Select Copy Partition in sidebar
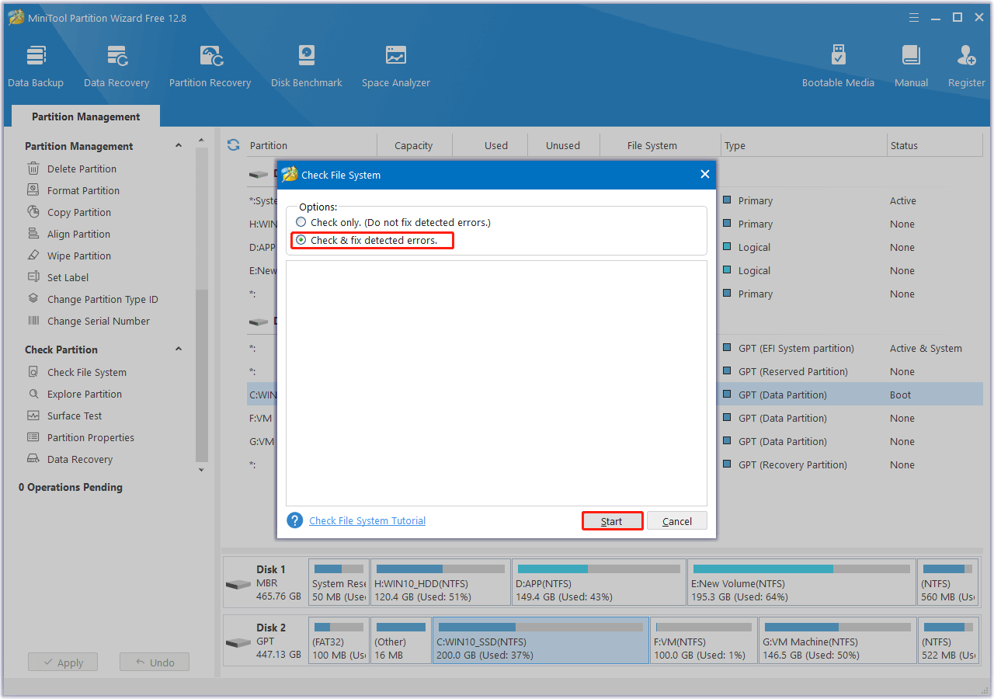The width and height of the screenshot is (994, 699). pos(78,212)
